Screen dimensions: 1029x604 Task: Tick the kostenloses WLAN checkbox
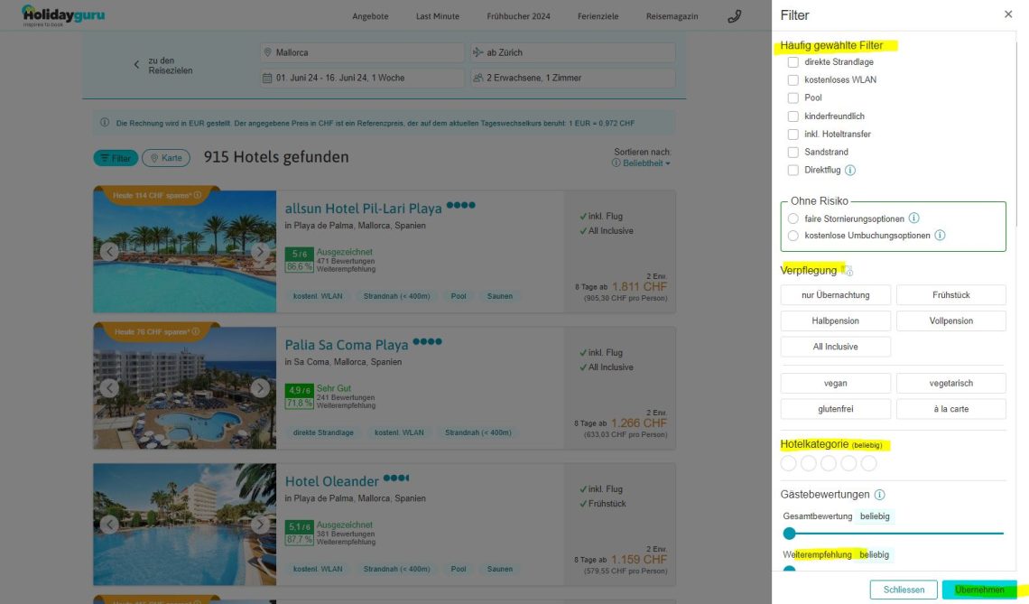pyautogui.click(x=793, y=80)
